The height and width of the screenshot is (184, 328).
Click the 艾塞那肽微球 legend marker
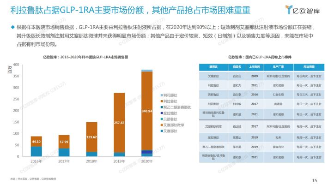(162, 125)
